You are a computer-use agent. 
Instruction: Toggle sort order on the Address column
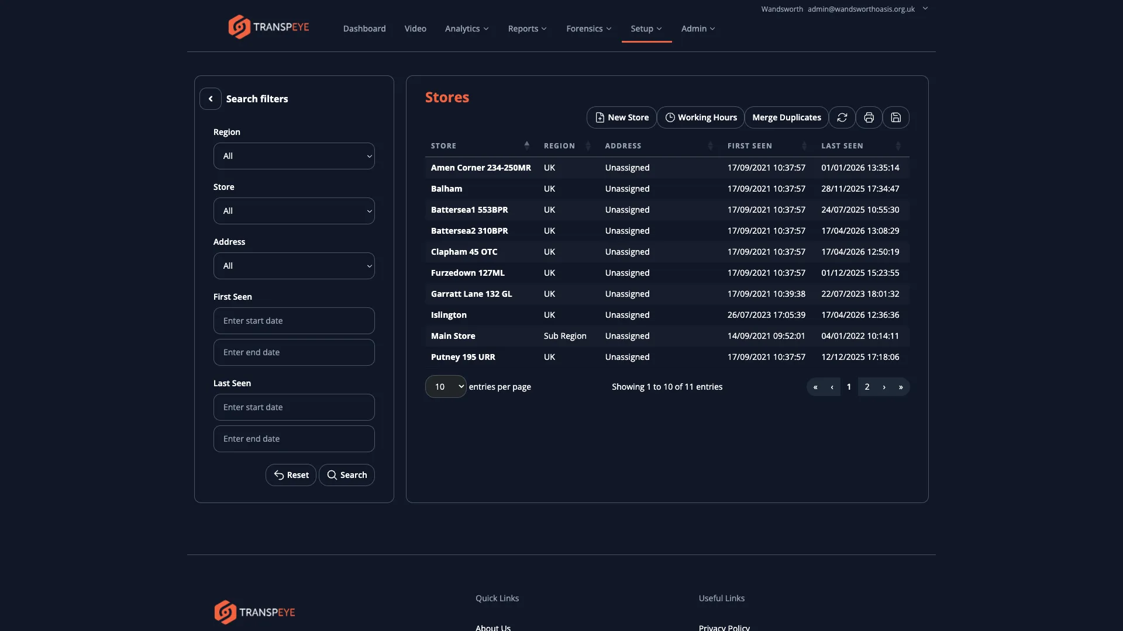pos(709,145)
